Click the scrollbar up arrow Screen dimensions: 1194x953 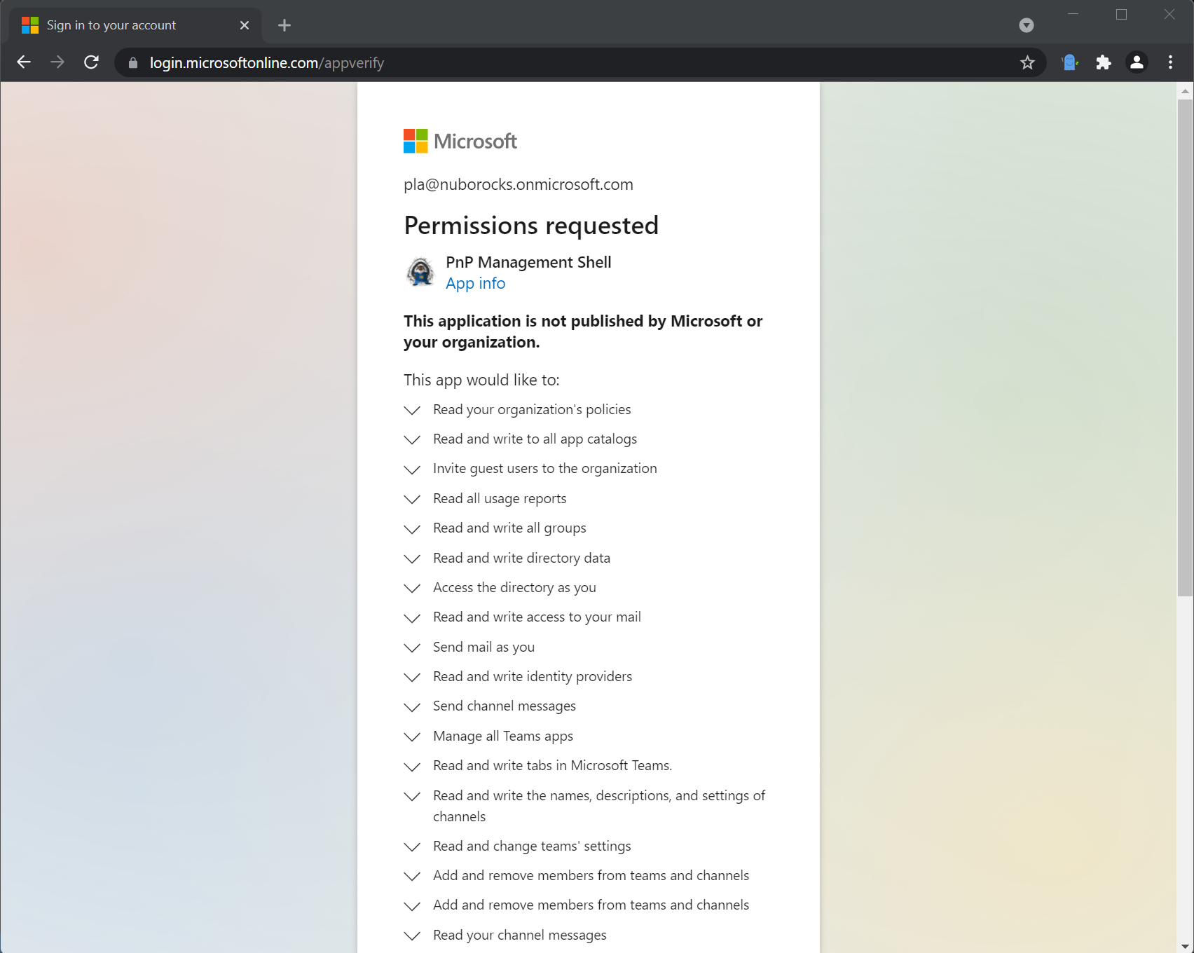pyautogui.click(x=1185, y=90)
